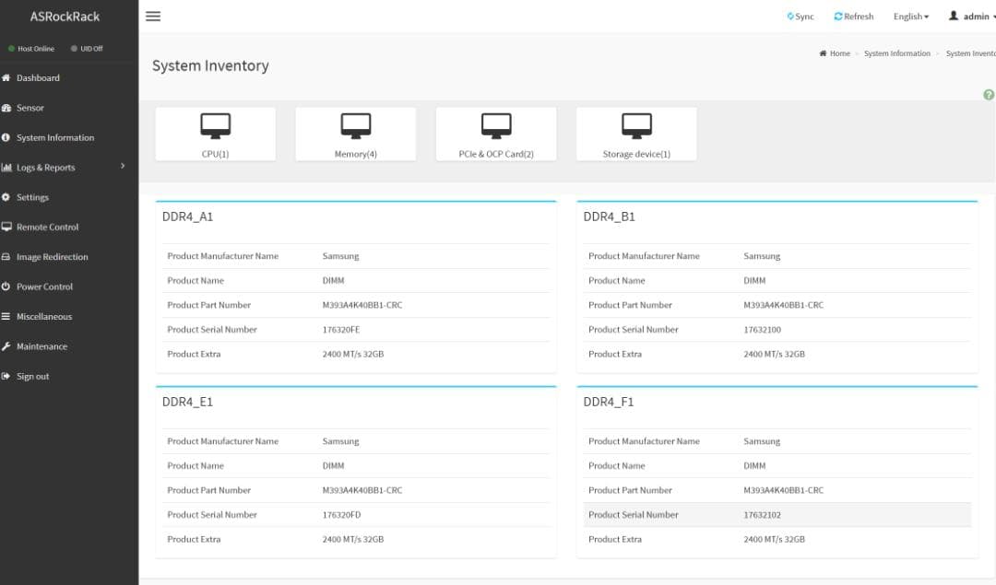Open the admin user dropdown
This screenshot has height=585, width=996.
coord(973,17)
